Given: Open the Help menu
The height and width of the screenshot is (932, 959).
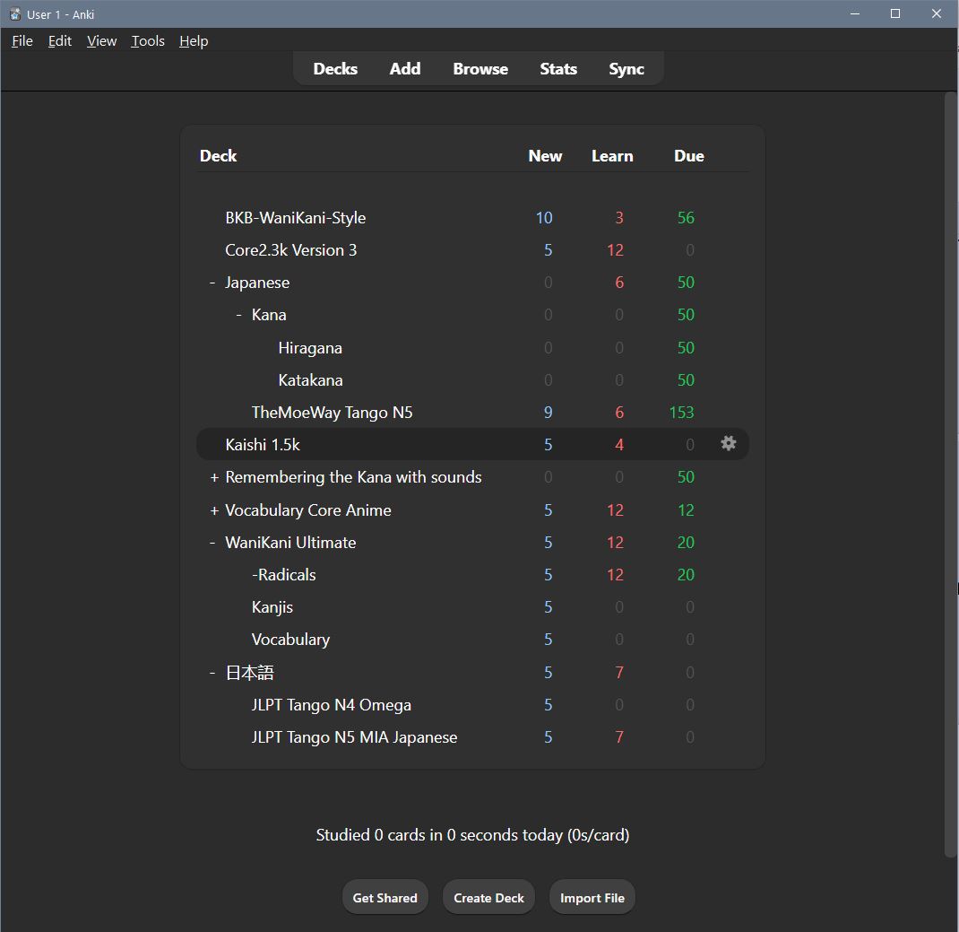Looking at the screenshot, I should pos(194,41).
